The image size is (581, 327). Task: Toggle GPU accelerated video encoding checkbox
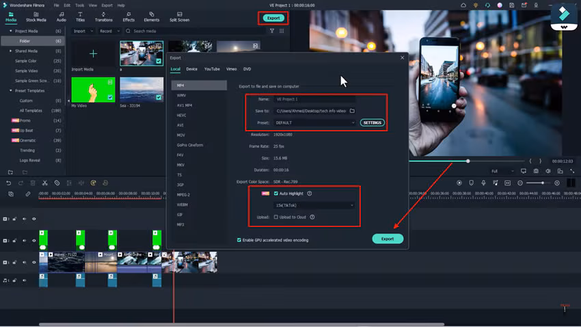pyautogui.click(x=239, y=240)
